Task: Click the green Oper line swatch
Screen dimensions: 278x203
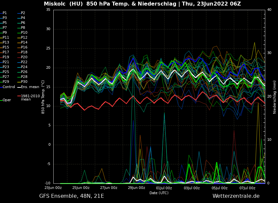Action: [1, 100]
